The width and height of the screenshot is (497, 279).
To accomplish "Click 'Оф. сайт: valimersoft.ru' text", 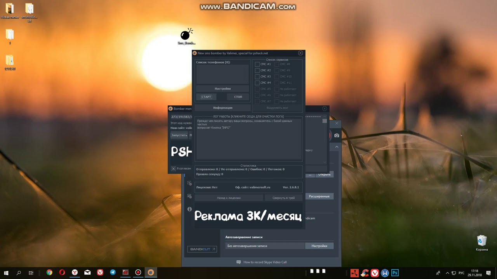I will pyautogui.click(x=252, y=187).
